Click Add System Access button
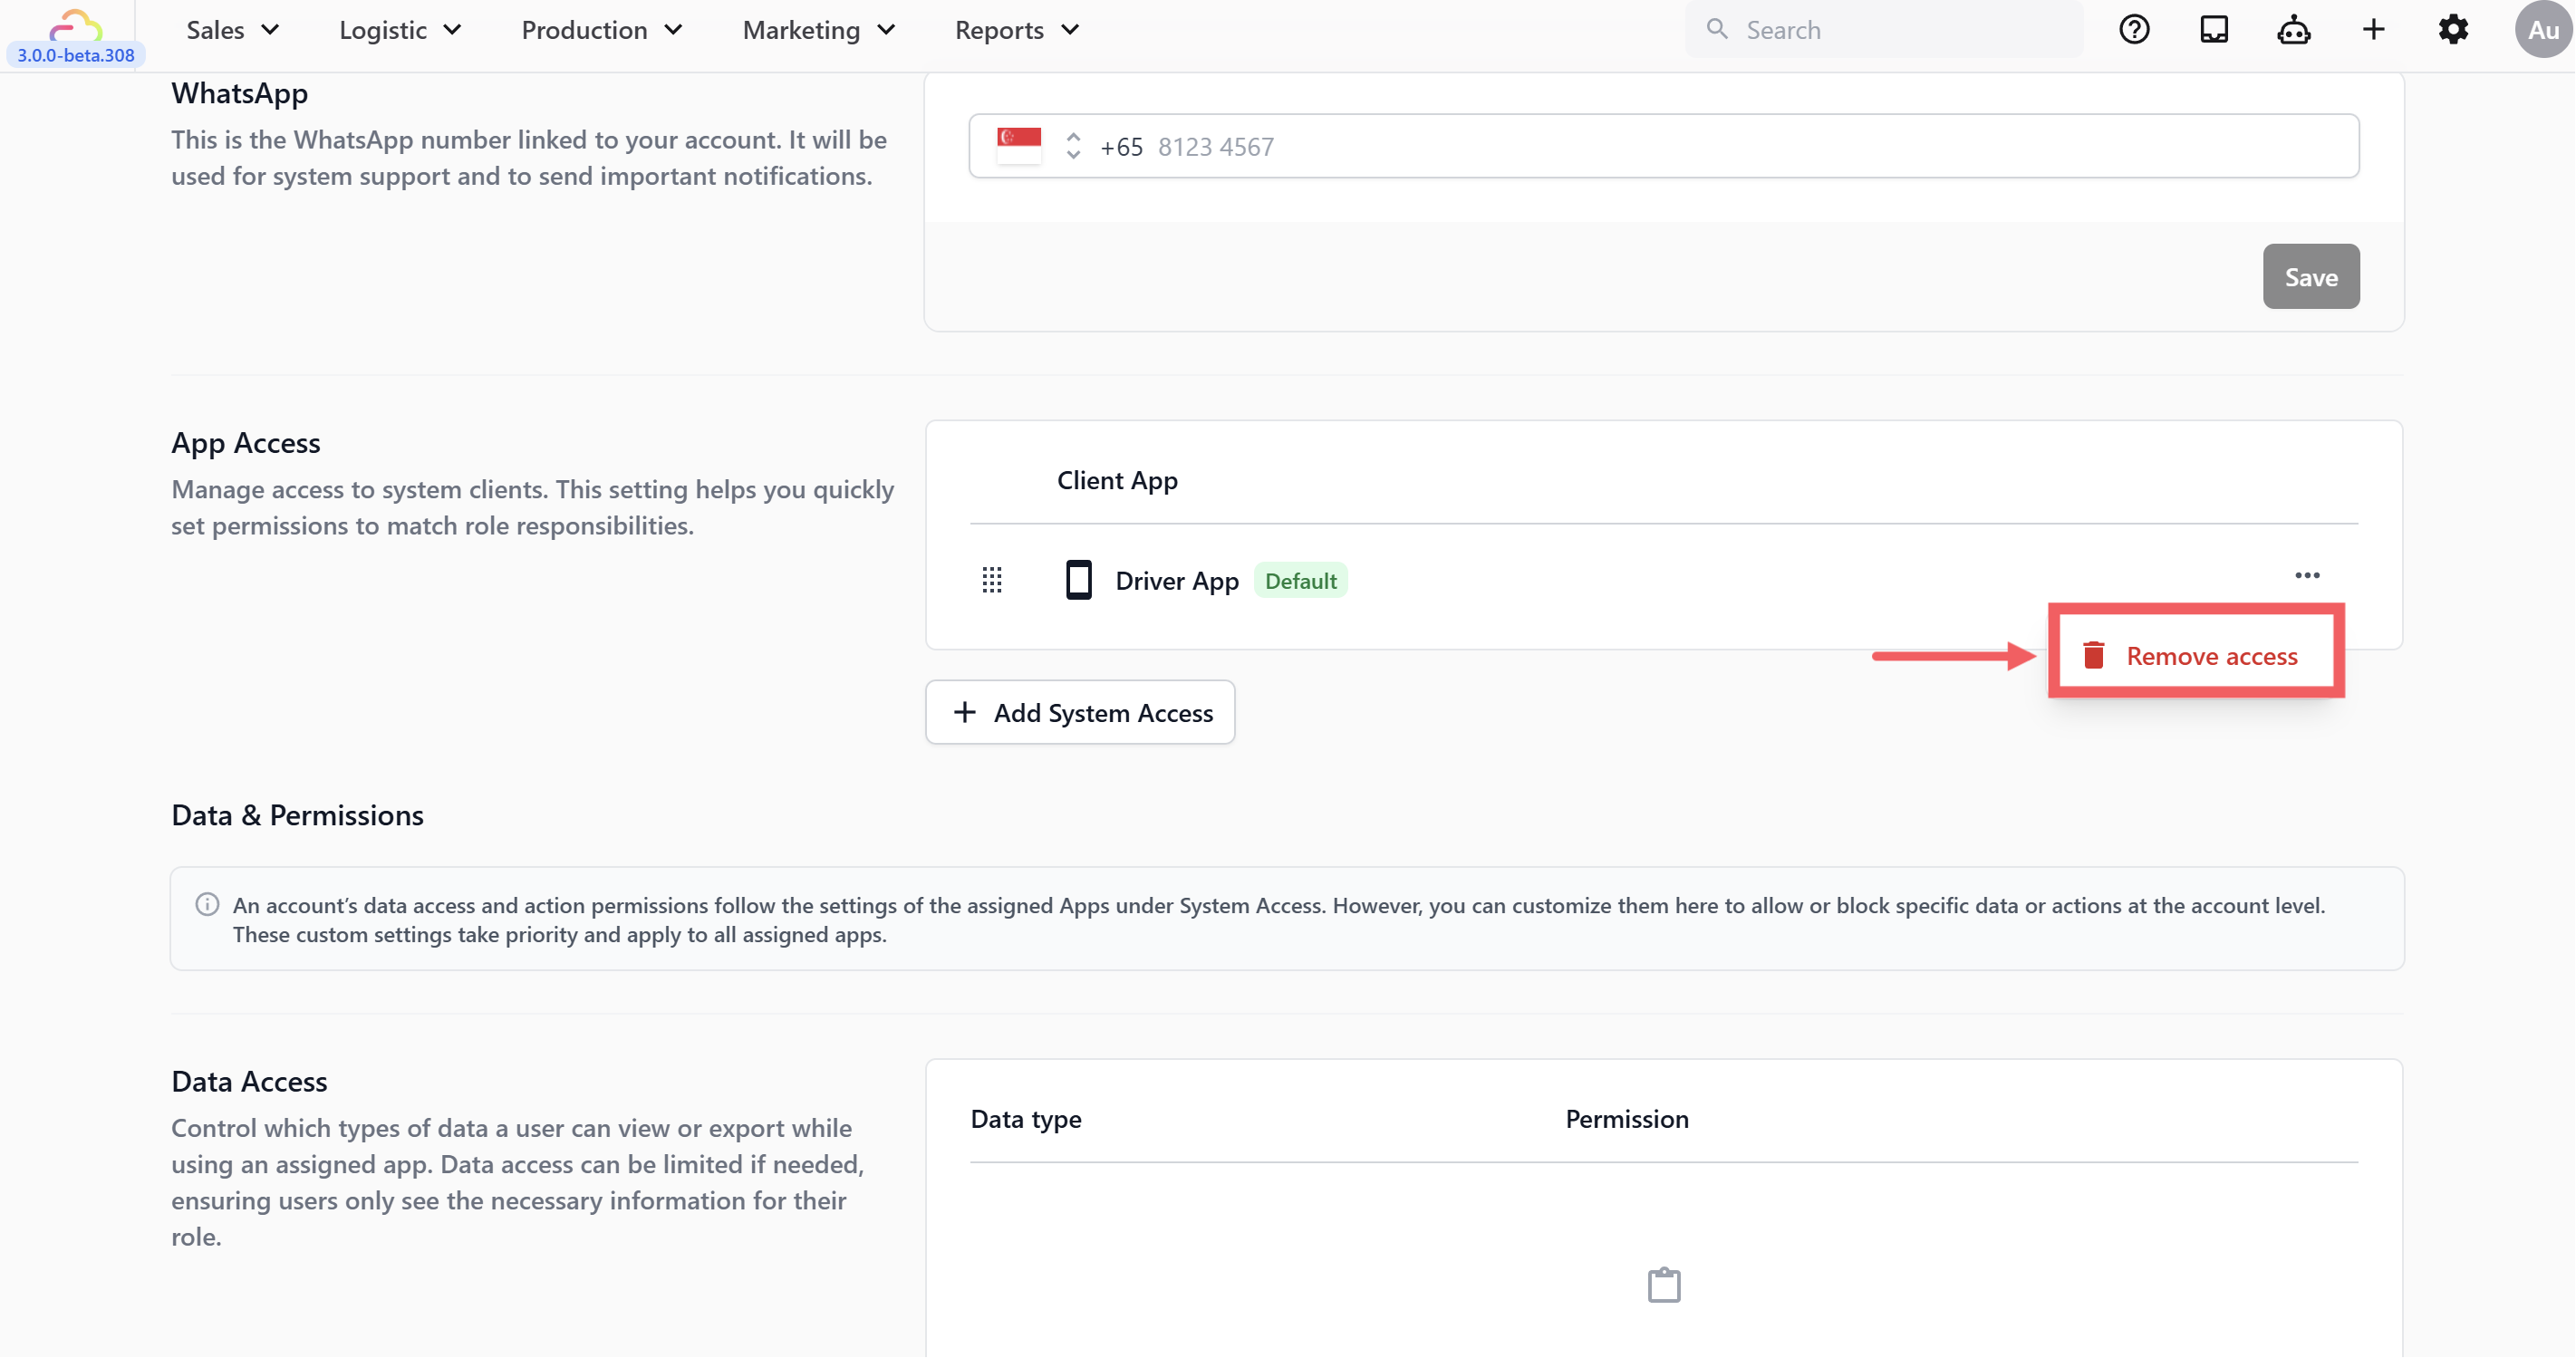Screen dimensions: 2576x1358 coord(1080,712)
